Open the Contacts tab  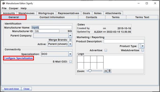91,17
